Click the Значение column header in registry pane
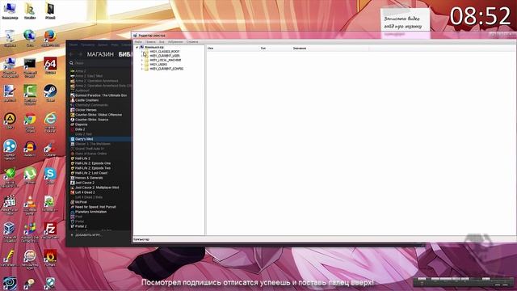 [330, 48]
